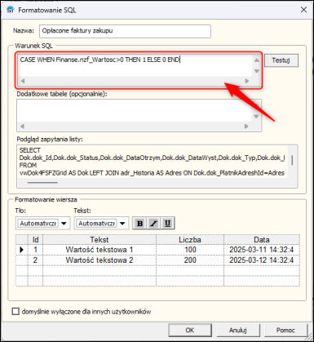The image size is (314, 342).
Task: Open Pomoc help button
Action: point(285,330)
